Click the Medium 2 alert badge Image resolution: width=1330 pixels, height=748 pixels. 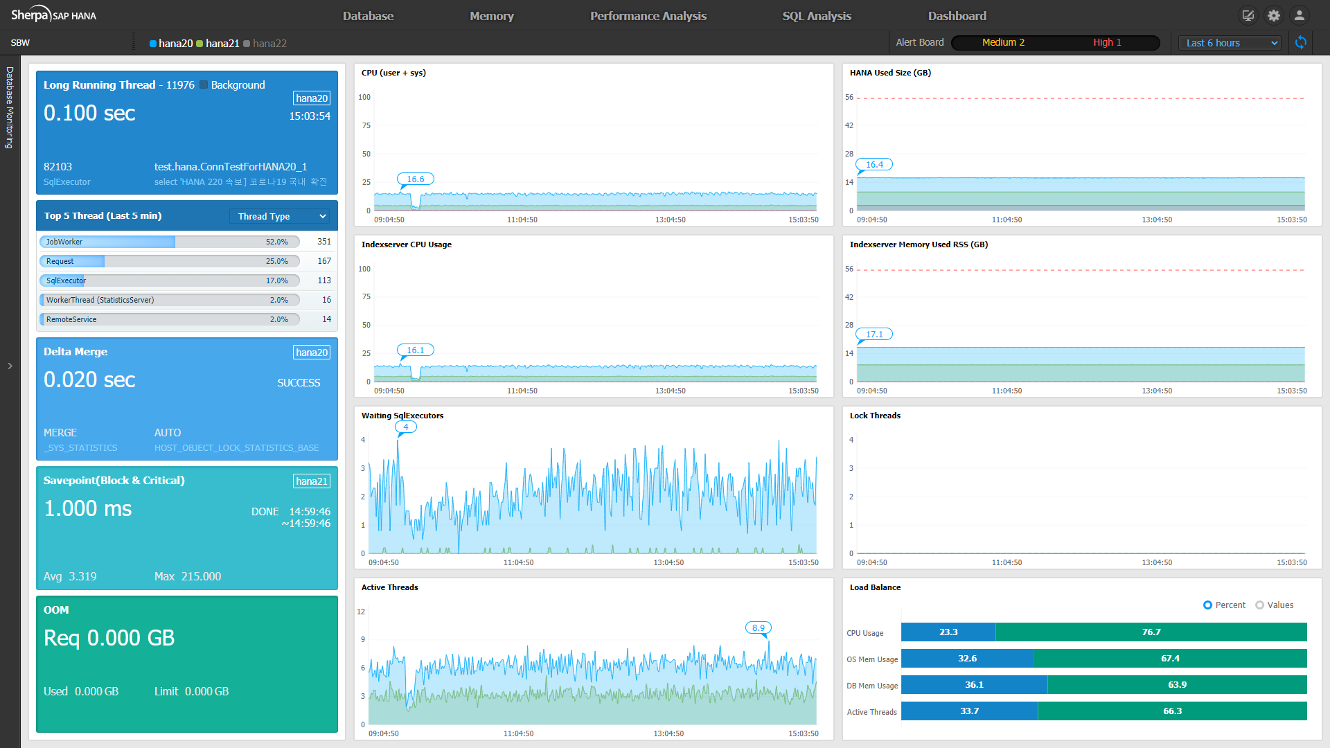[1003, 42]
